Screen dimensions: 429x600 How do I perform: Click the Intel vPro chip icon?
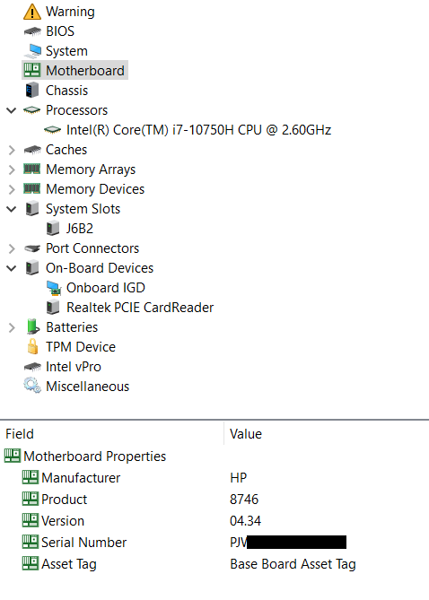click(x=32, y=367)
